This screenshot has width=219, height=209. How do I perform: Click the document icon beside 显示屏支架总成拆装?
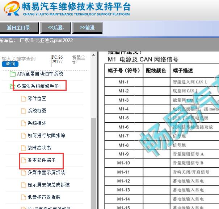tap(24, 185)
